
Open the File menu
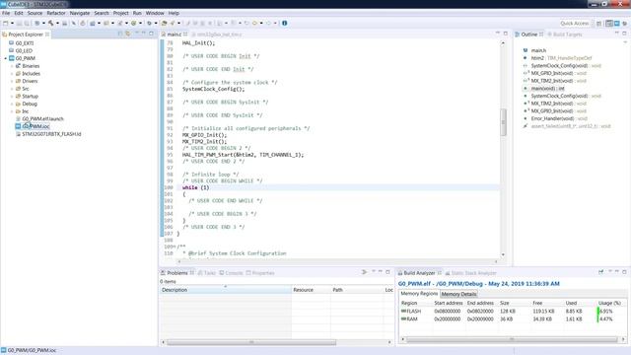[6, 13]
